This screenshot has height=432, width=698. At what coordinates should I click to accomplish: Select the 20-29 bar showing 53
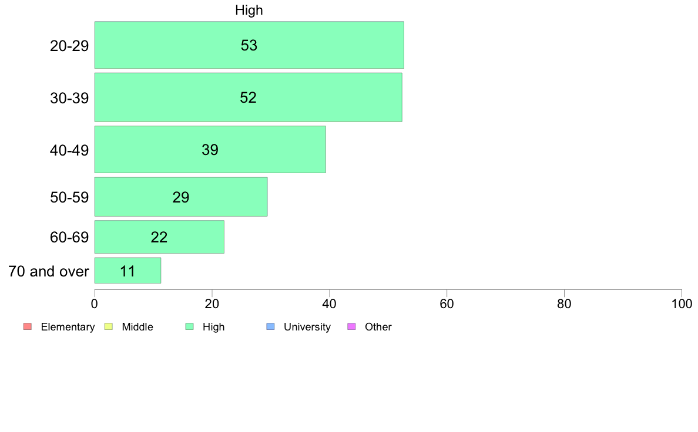[x=249, y=45]
